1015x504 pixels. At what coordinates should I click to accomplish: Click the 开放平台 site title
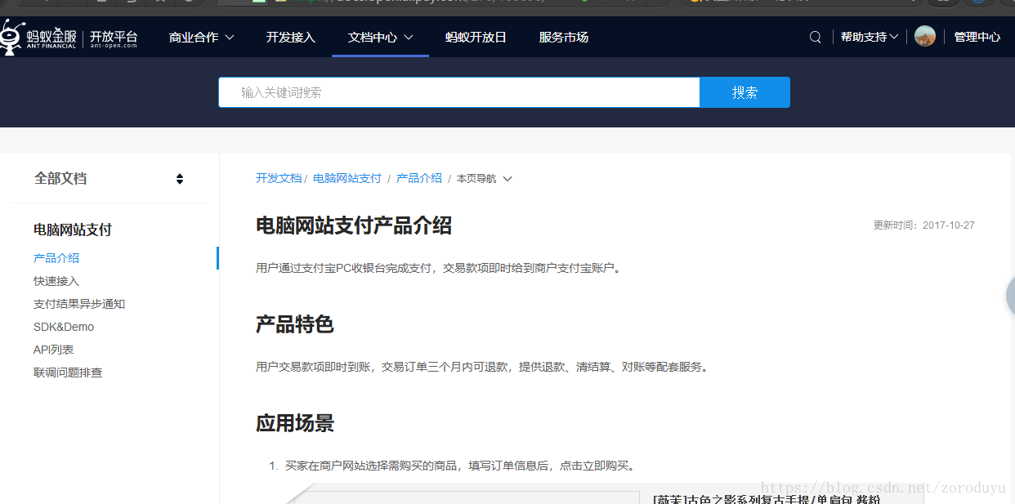coord(114,38)
